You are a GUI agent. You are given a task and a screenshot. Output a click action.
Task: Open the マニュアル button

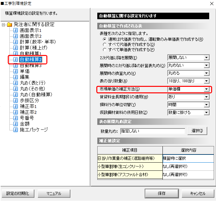click(x=54, y=194)
